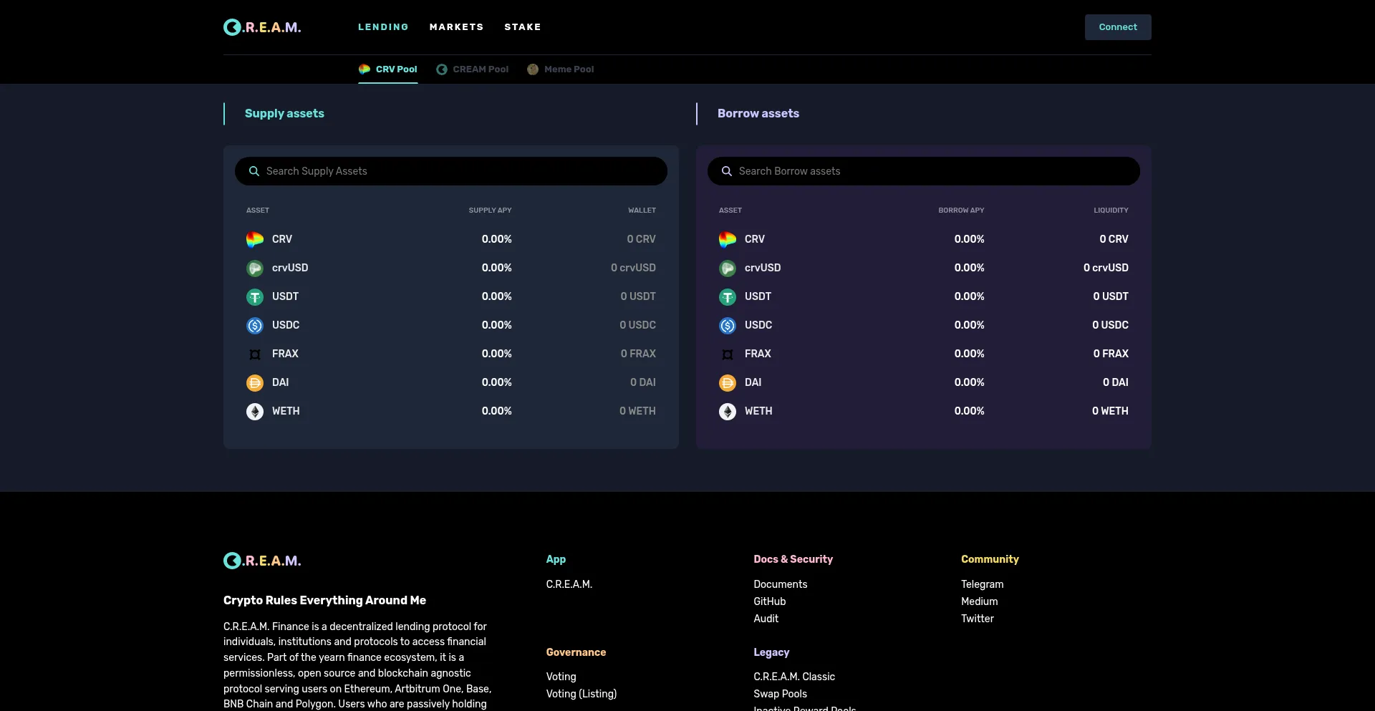The height and width of the screenshot is (711, 1375).
Task: Focus the Search Borrow assets field
Action: coord(924,171)
